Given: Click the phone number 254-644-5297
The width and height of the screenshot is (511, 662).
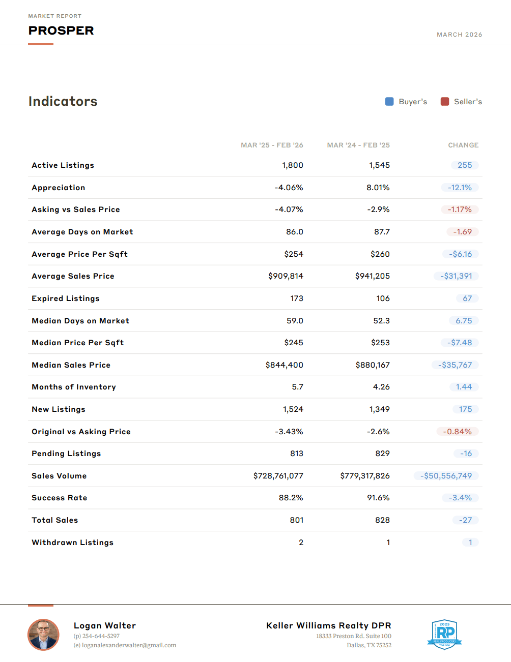Looking at the screenshot, I should [101, 636].
